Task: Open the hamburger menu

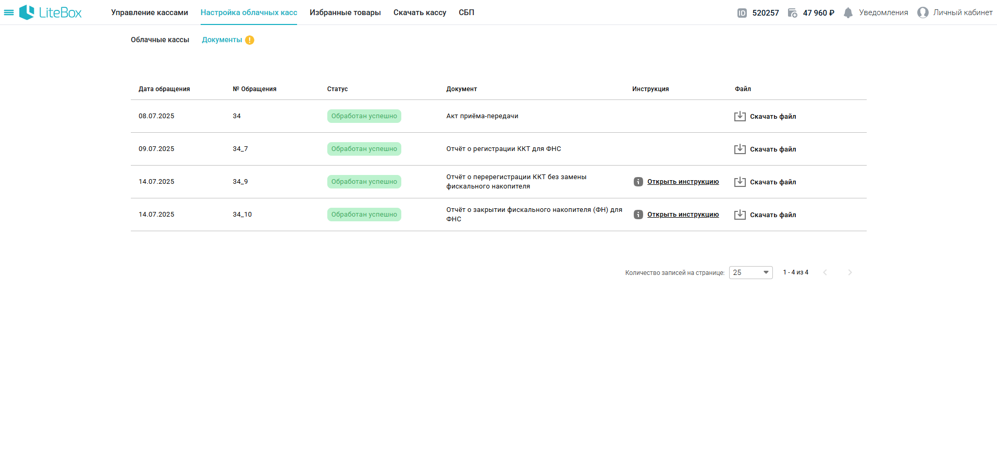Action: tap(9, 12)
